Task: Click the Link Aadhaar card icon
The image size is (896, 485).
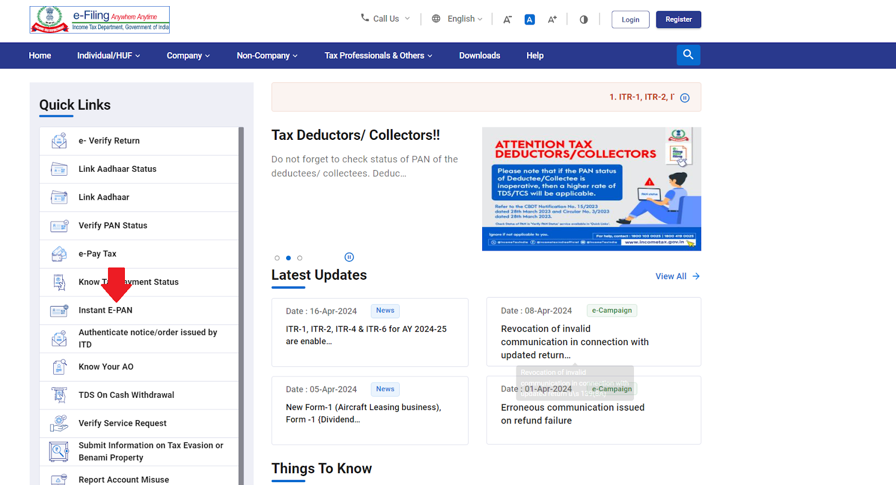Action: click(59, 197)
